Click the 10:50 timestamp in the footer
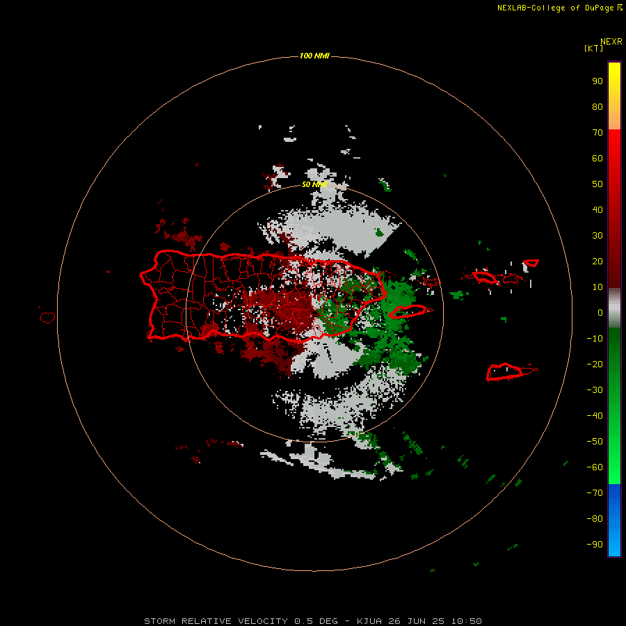 [466, 621]
